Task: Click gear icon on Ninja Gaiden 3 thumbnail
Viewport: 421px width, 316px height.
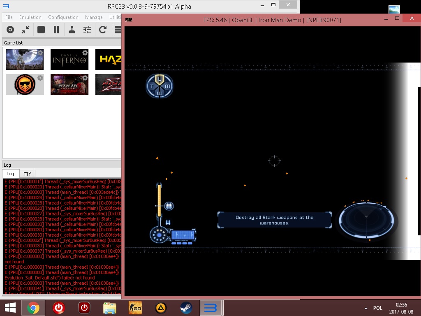Action: [x=85, y=78]
